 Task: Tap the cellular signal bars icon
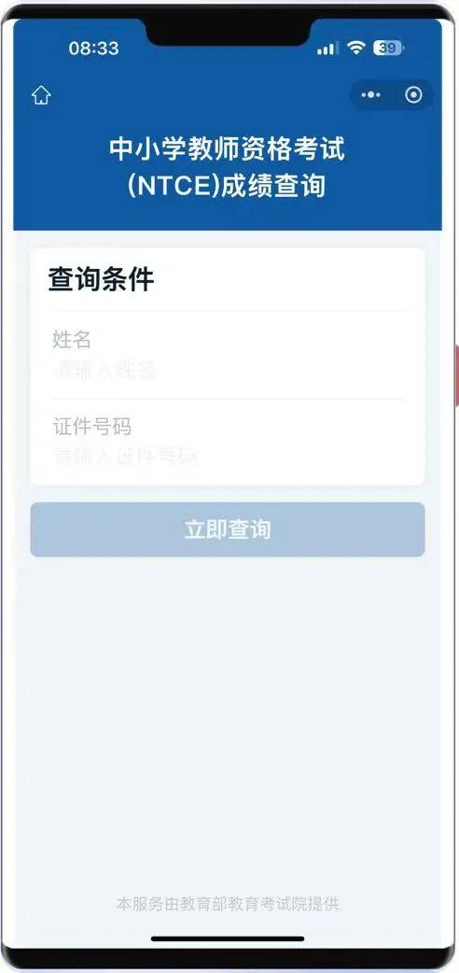click(x=327, y=49)
